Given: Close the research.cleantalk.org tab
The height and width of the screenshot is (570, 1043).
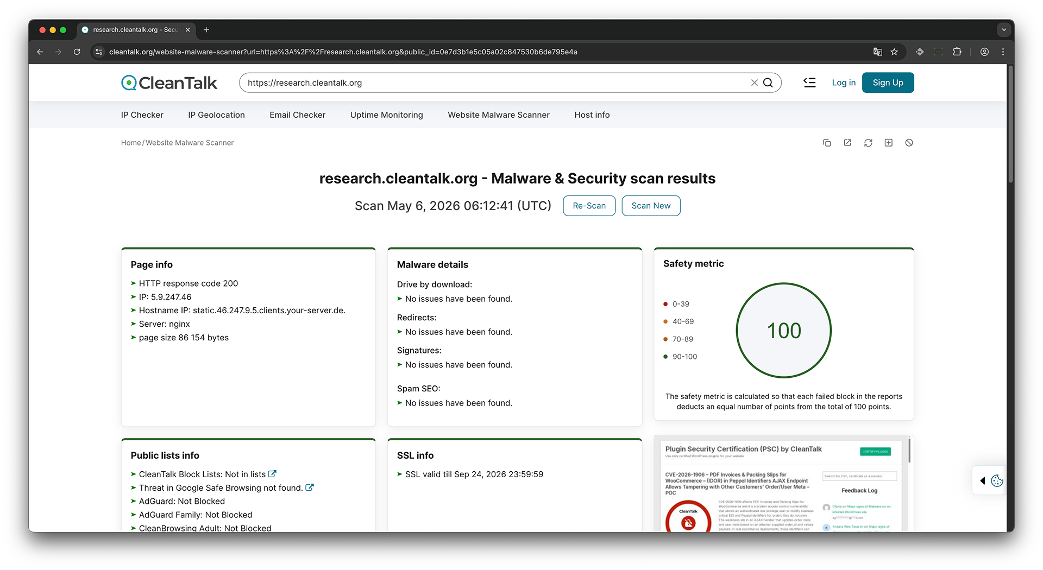Looking at the screenshot, I should point(188,30).
